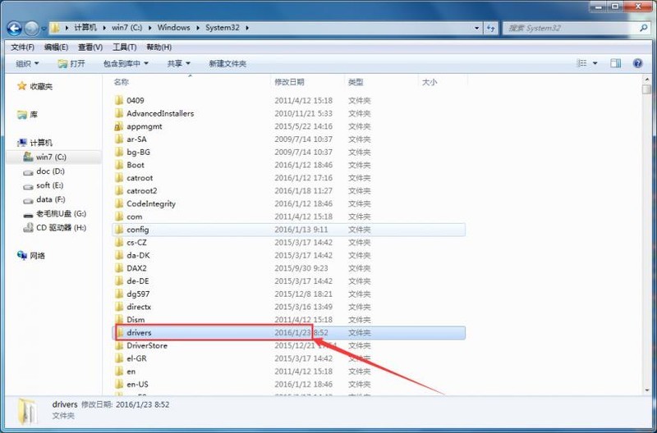Open the view options dropdown arrow
The width and height of the screenshot is (657, 433).
(x=595, y=64)
